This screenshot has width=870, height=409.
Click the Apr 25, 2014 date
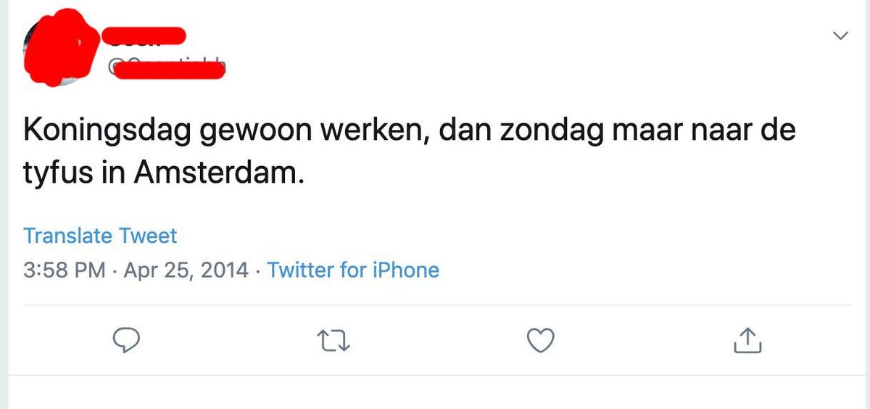coord(187,270)
